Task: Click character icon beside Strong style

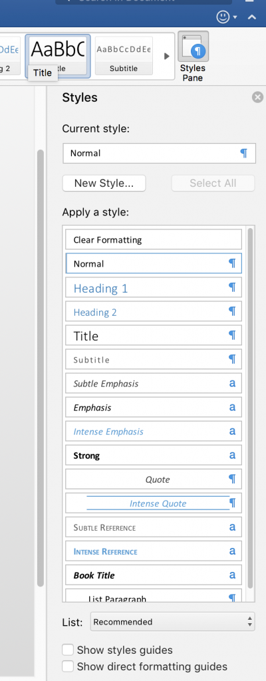Action: 232,455
